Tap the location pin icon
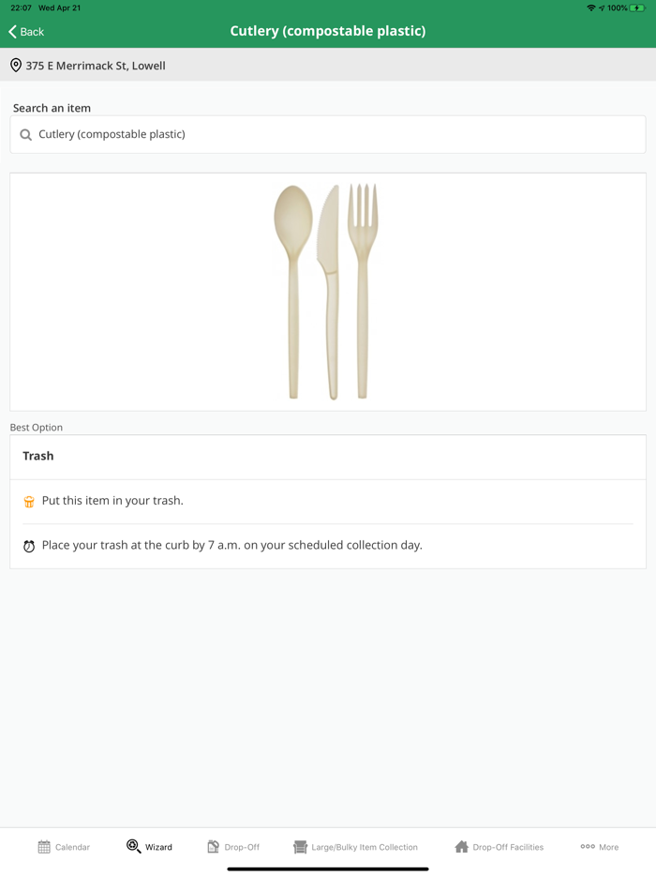Screen dimensions: 656x876 click(x=16, y=66)
